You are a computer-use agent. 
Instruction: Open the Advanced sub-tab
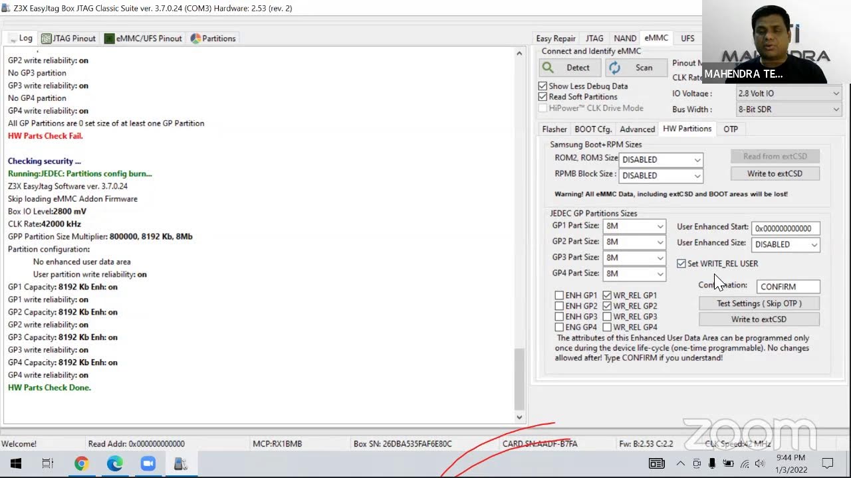(638, 129)
